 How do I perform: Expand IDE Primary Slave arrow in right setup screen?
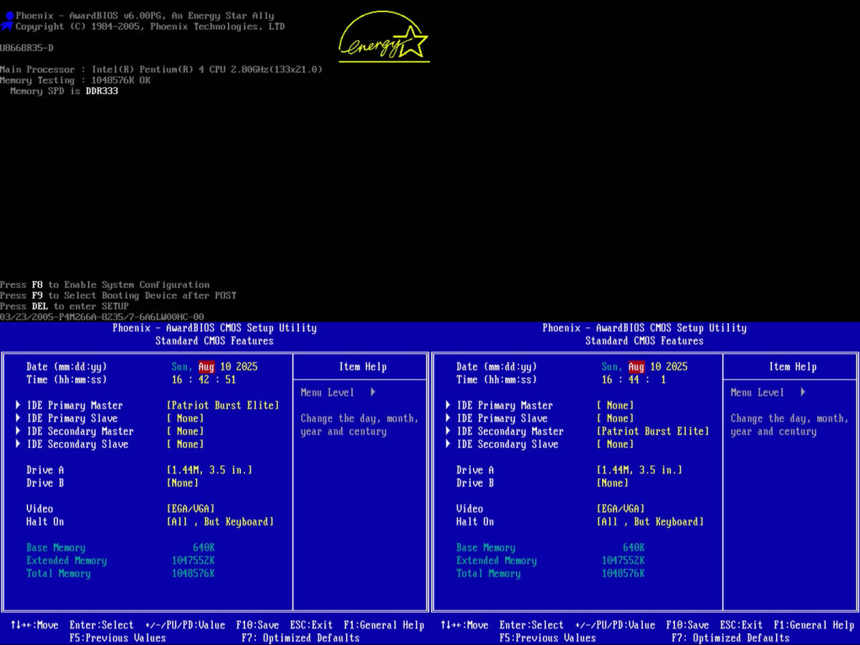(x=448, y=419)
